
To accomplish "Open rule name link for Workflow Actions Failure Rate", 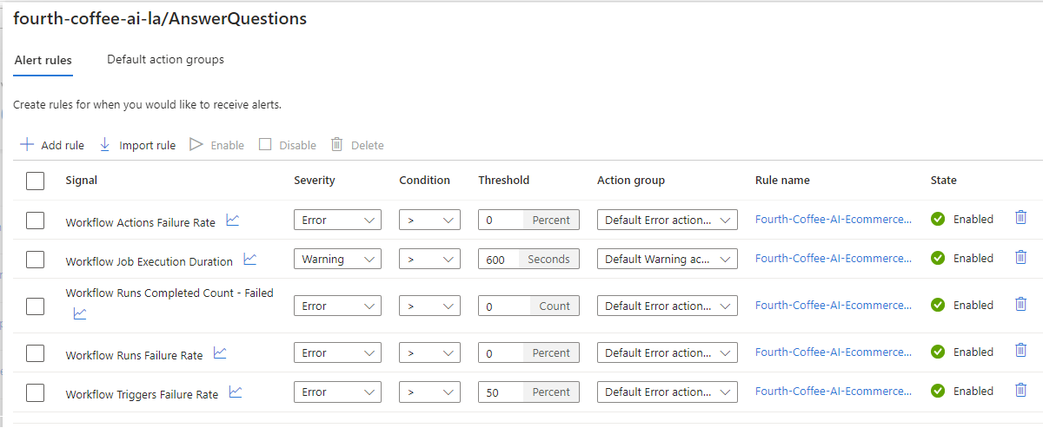I will (x=834, y=219).
